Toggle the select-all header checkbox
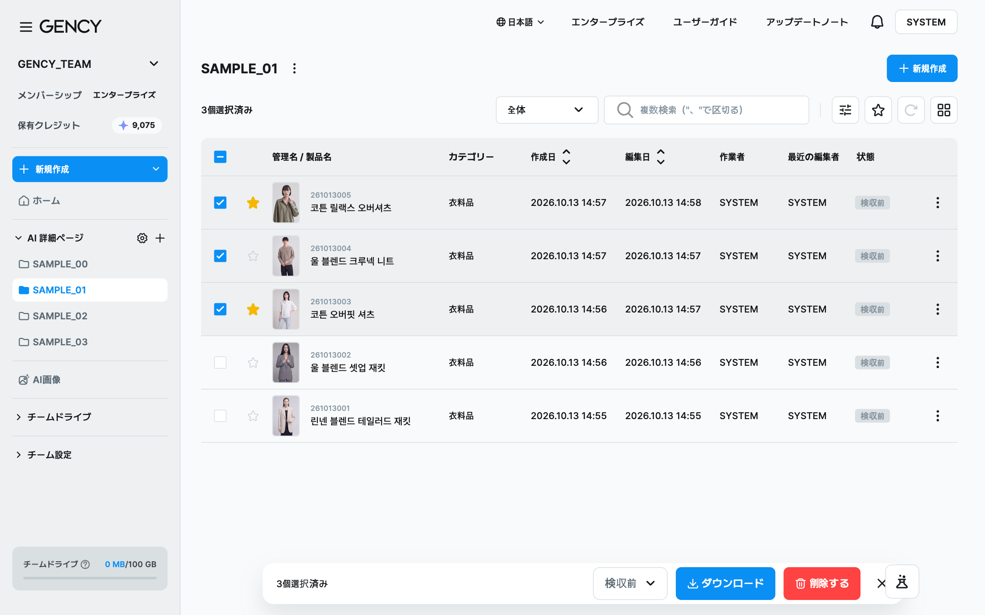Image resolution: width=985 pixels, height=615 pixels. point(220,157)
